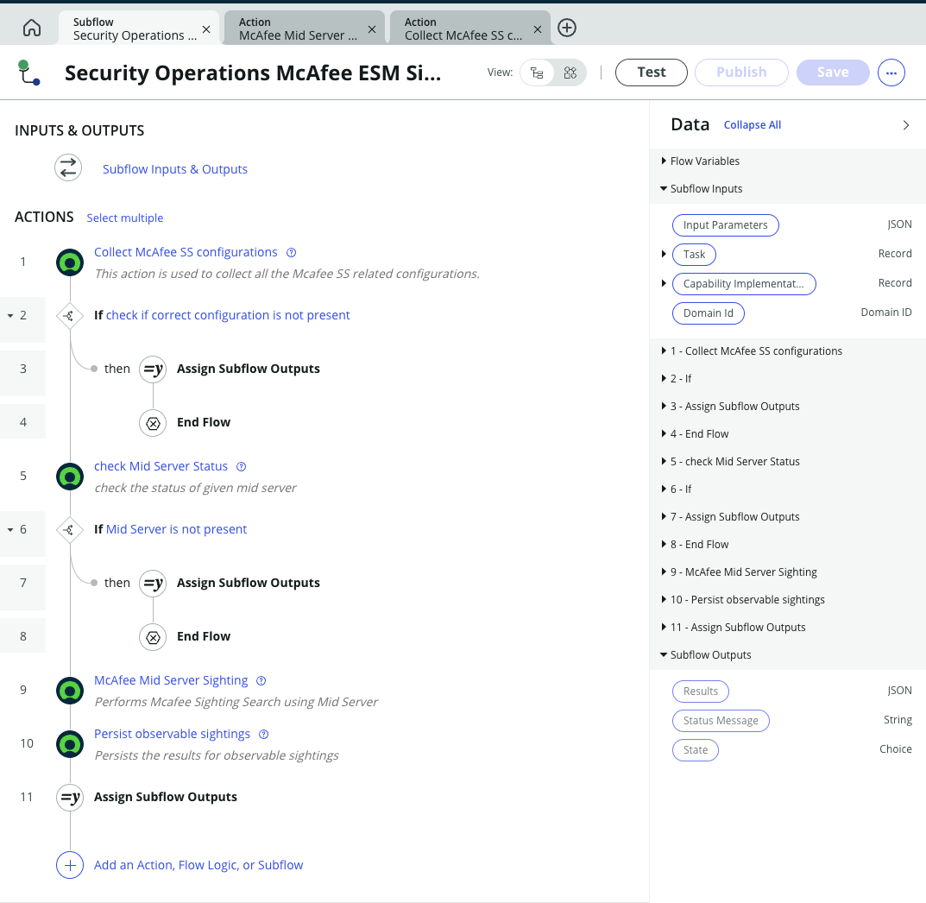Open condition check if correct configuration is not present
The width and height of the screenshot is (926, 903).
pyautogui.click(x=228, y=315)
